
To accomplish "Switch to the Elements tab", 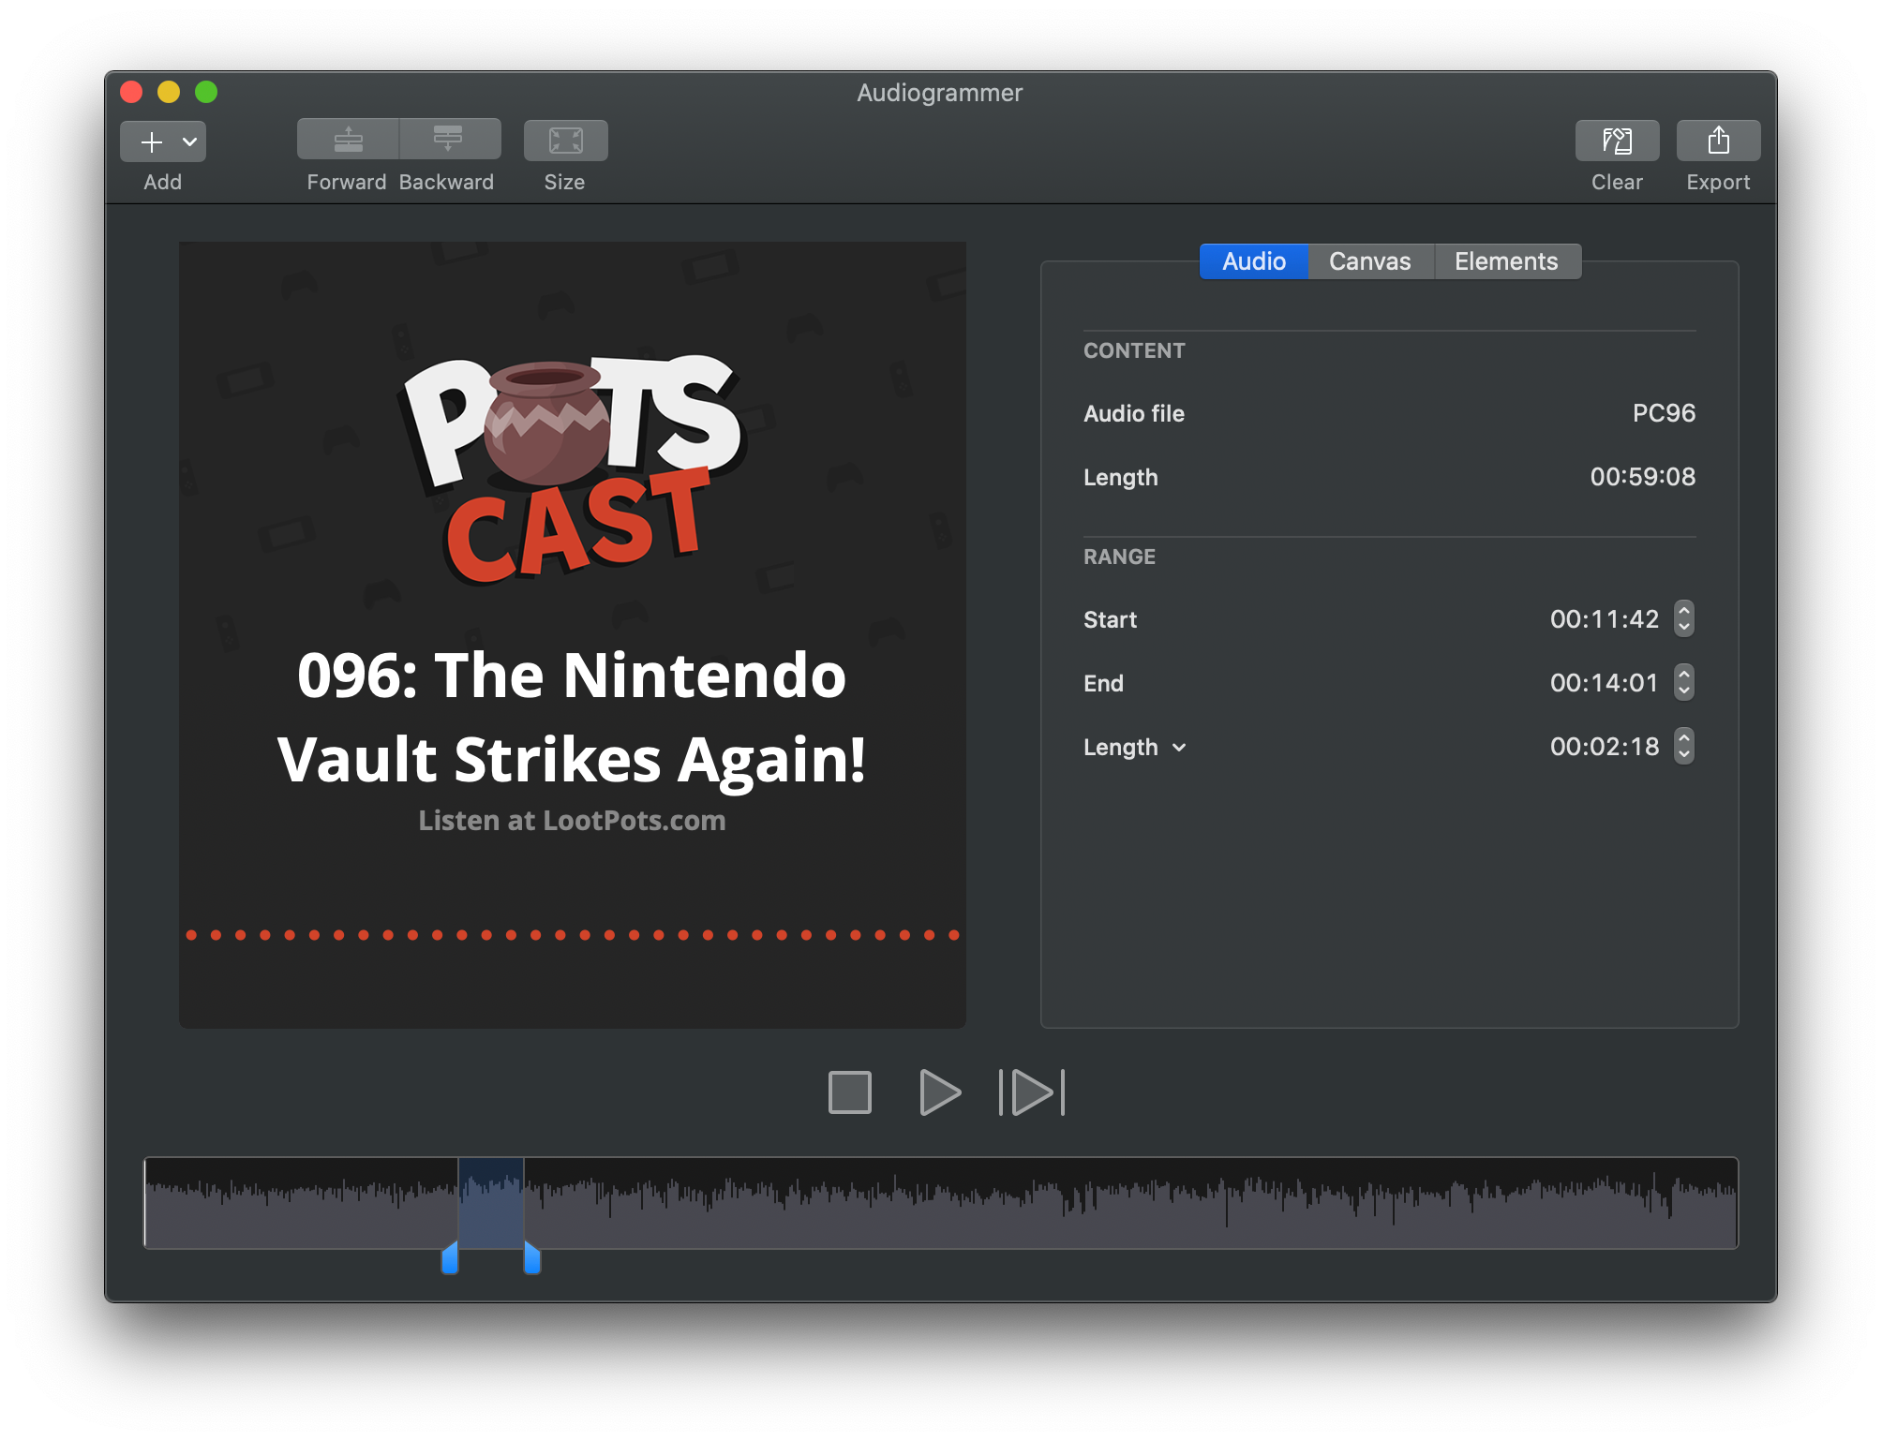I will click(1506, 261).
